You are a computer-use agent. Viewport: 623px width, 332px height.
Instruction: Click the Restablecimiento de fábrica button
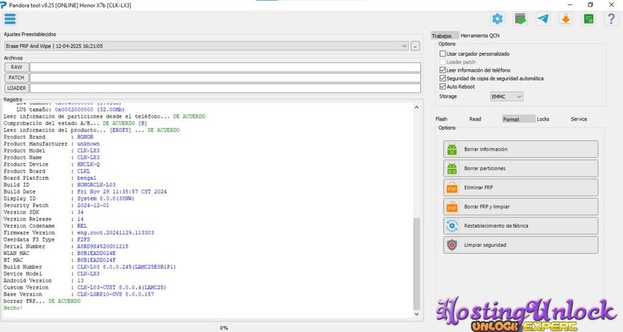click(521, 226)
